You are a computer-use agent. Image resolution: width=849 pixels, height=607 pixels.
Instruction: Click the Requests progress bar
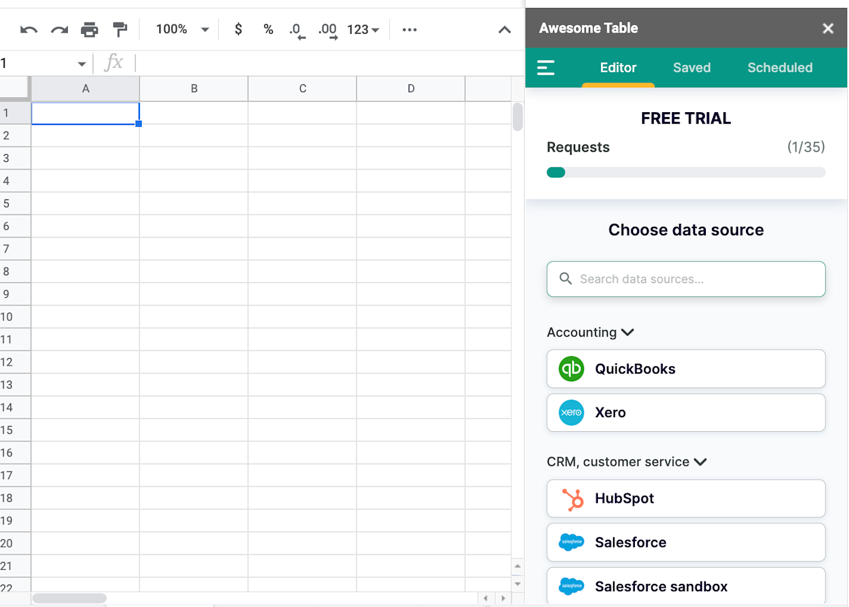coord(686,172)
